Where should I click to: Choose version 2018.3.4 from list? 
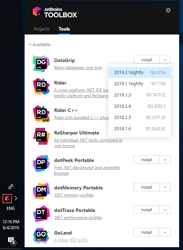pos(140,106)
